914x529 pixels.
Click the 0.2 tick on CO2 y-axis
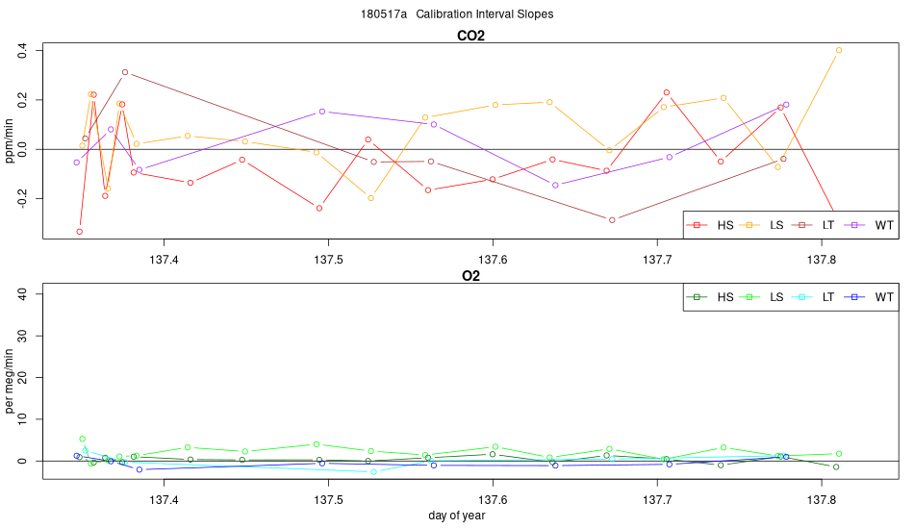point(23,100)
